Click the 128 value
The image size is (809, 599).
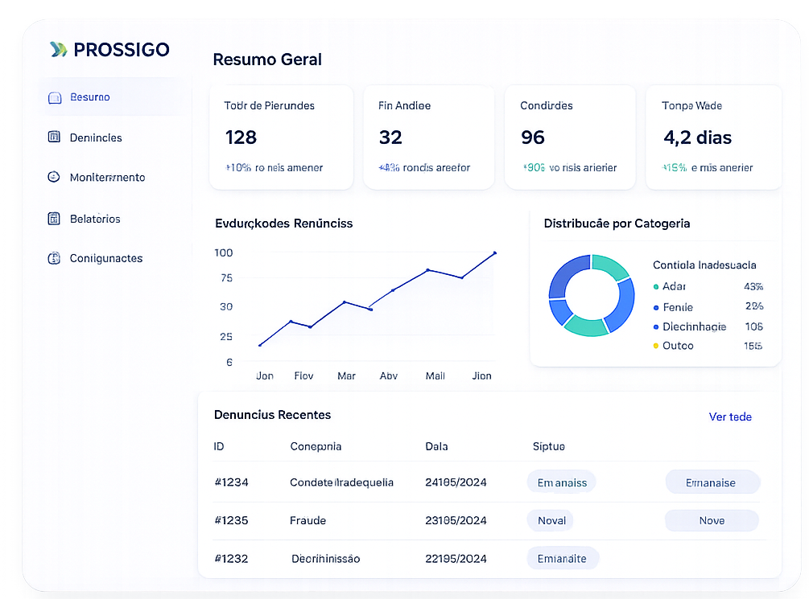click(241, 137)
